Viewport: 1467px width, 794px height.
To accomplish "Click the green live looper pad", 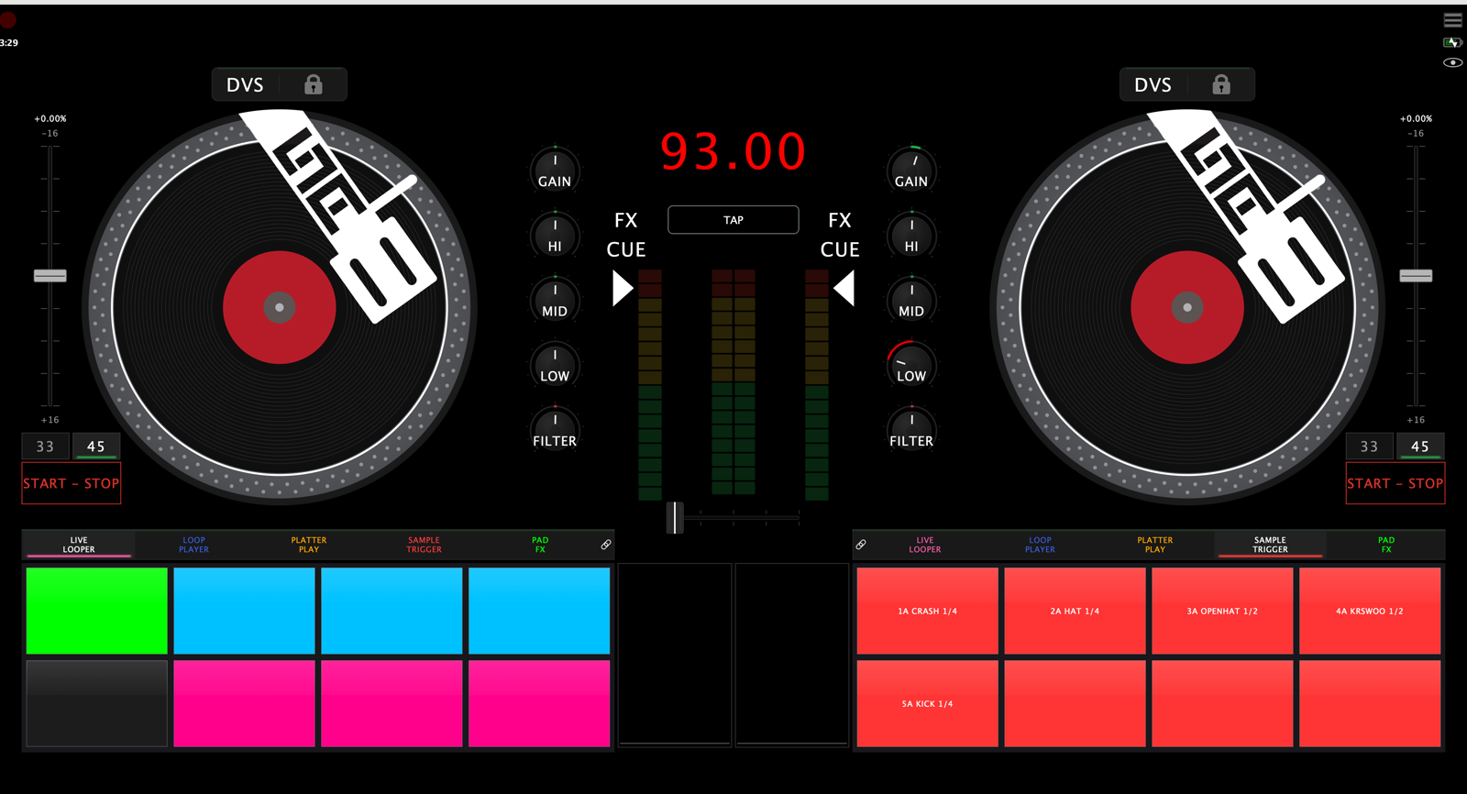I will (97, 611).
